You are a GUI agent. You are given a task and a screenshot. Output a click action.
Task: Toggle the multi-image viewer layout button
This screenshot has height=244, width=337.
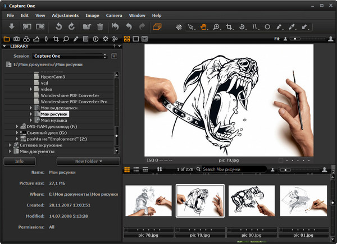pos(136,39)
